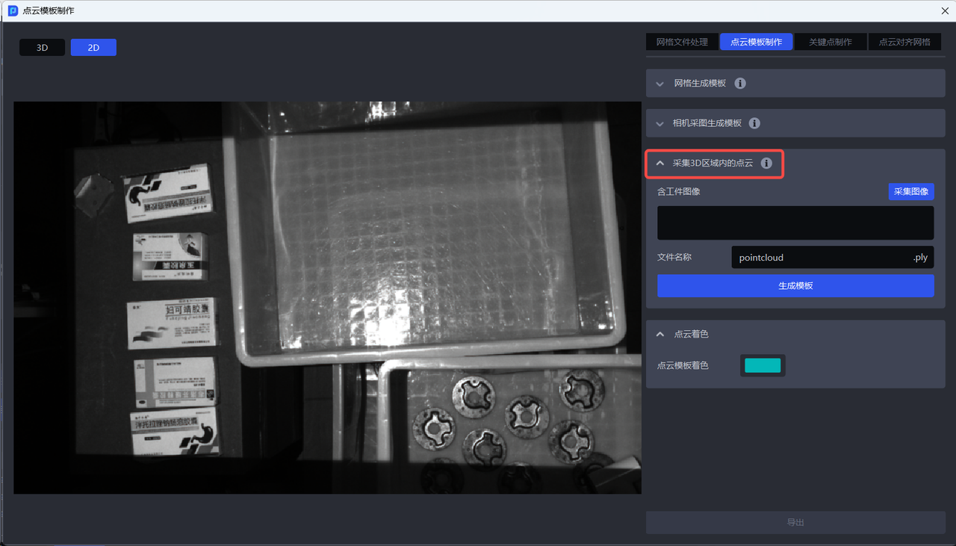This screenshot has width=956, height=546.
Task: Click info icon beside 相机采图生成模板
Action: click(754, 123)
